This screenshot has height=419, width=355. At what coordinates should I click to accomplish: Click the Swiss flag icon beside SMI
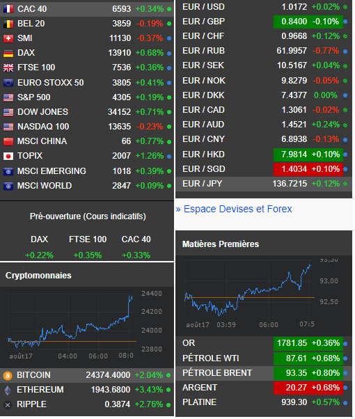tap(8, 38)
